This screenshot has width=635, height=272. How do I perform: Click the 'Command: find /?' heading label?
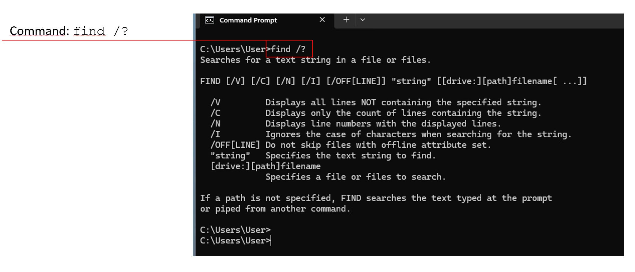point(69,31)
